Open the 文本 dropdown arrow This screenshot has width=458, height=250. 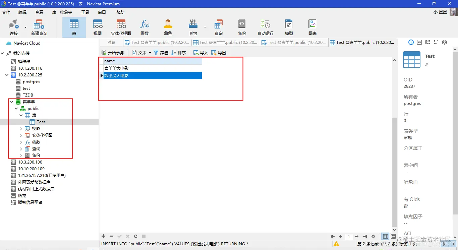coord(150,53)
